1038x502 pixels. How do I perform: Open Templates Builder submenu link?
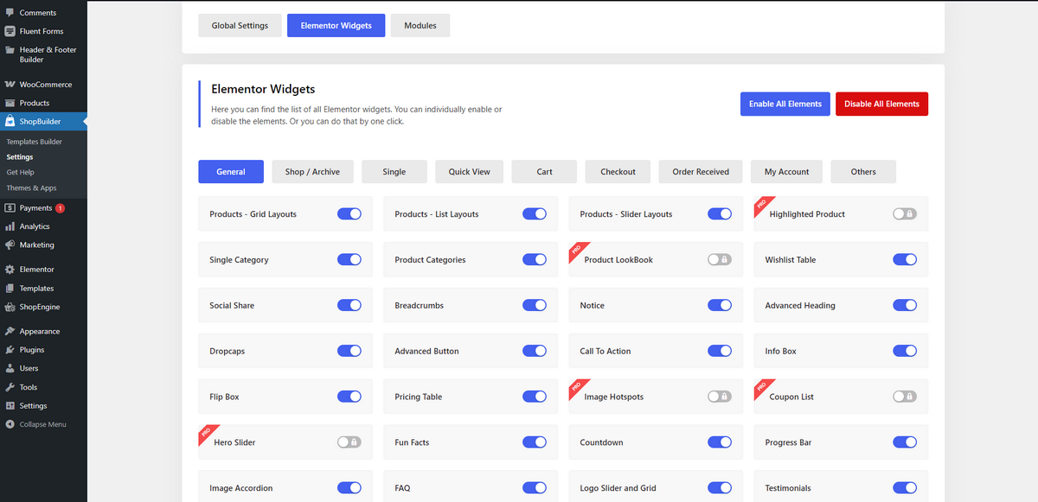pyautogui.click(x=35, y=142)
